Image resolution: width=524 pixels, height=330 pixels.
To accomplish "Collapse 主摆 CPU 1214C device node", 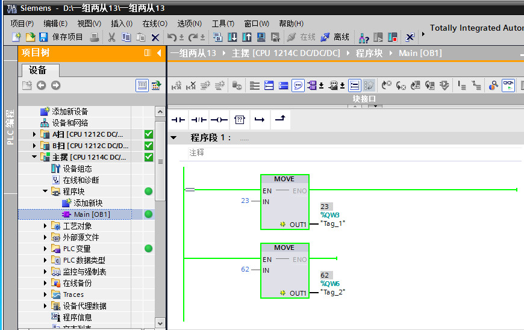I will point(34,157).
